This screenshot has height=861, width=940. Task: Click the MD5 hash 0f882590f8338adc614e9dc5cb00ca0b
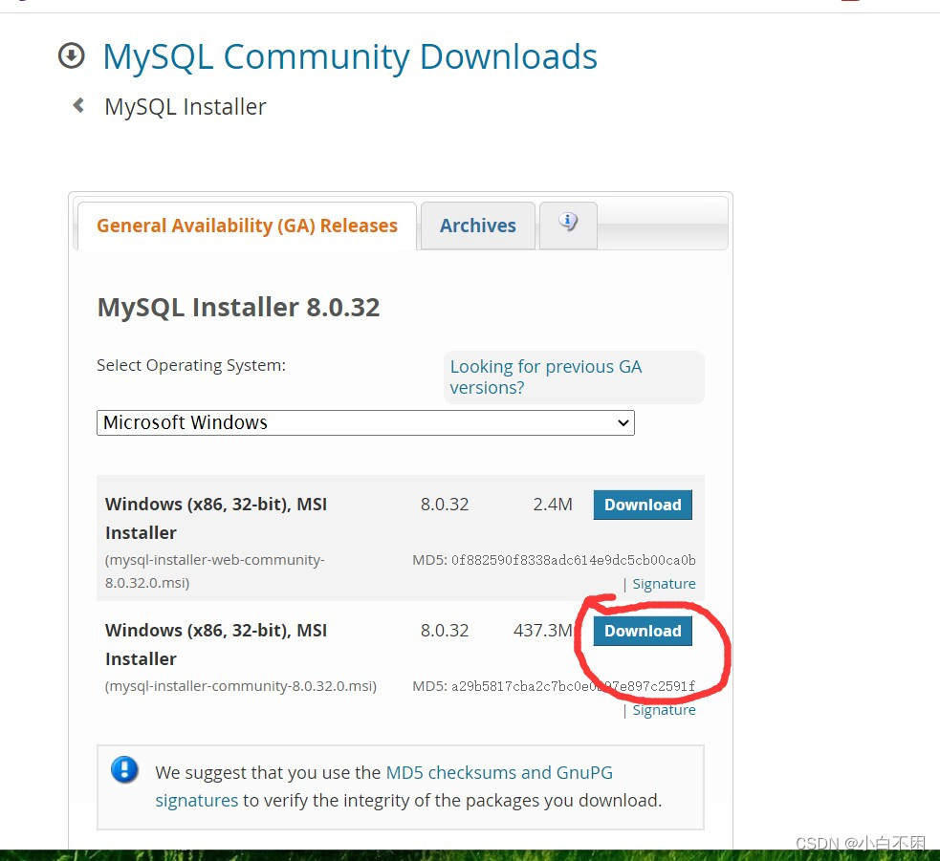[x=573, y=560]
